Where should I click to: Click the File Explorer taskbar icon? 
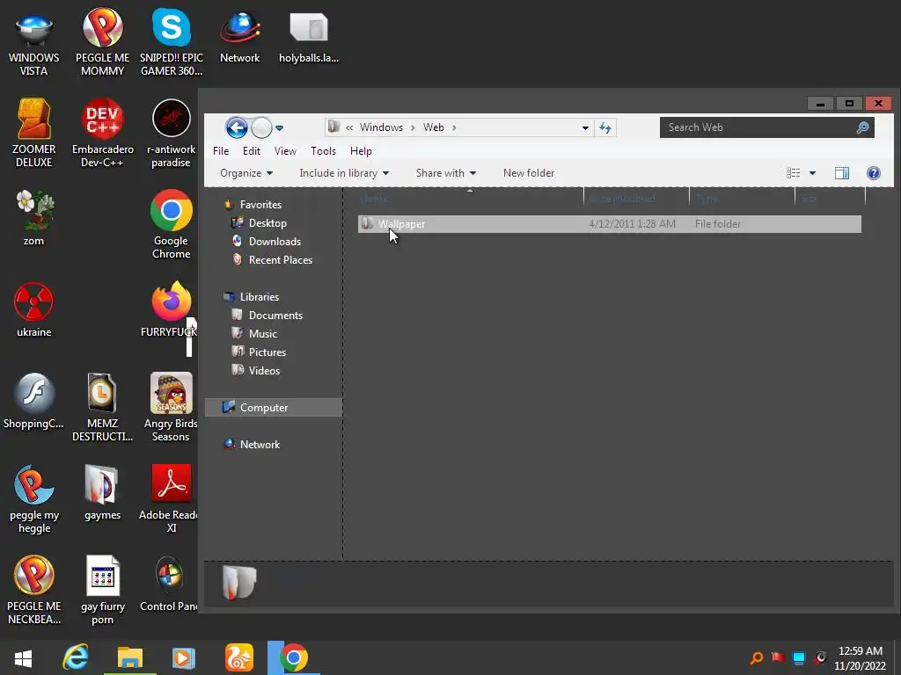coord(130,657)
